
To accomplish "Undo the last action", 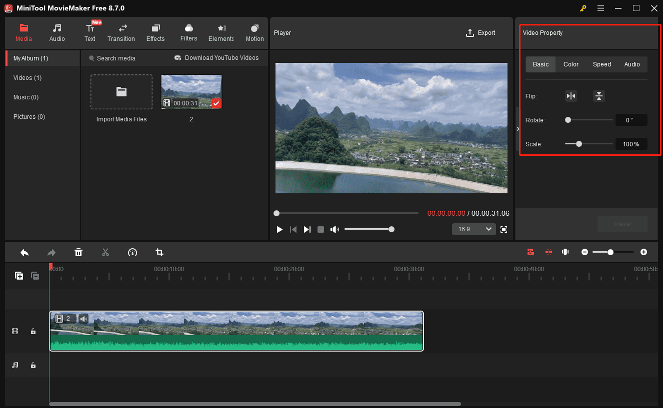I will coord(24,252).
